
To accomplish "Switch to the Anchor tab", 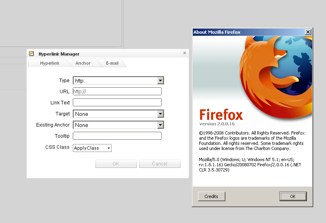I will pos(83,63).
